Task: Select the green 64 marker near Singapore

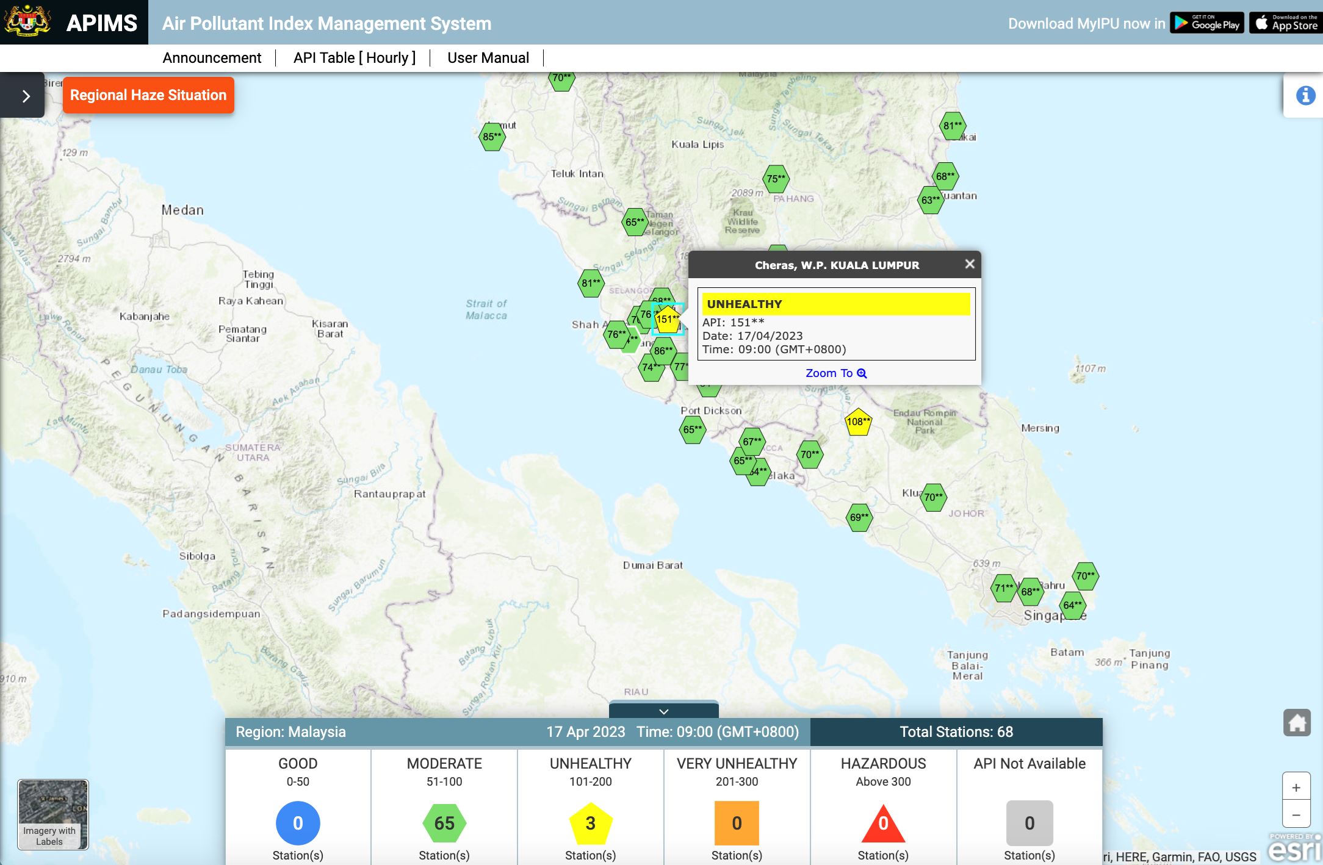Action: [x=1072, y=606]
